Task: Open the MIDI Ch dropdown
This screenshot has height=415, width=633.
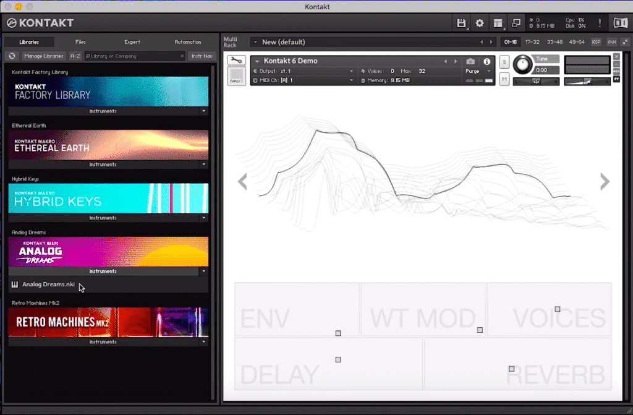Action: click(x=303, y=80)
